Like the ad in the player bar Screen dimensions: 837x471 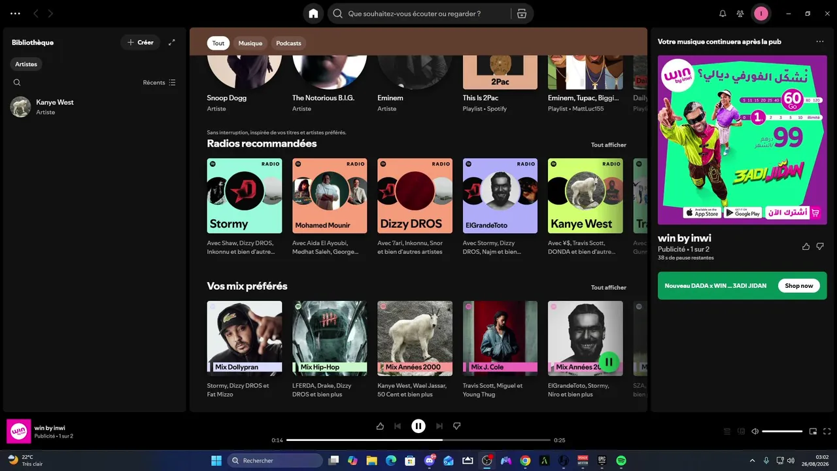[x=380, y=426]
